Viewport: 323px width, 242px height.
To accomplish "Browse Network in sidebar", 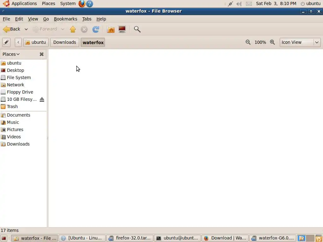I will point(23,85).
